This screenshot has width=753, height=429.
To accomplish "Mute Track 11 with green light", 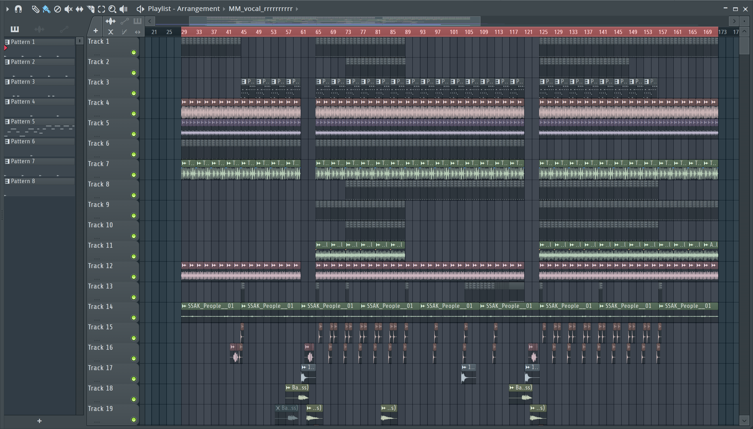I will pyautogui.click(x=134, y=257).
